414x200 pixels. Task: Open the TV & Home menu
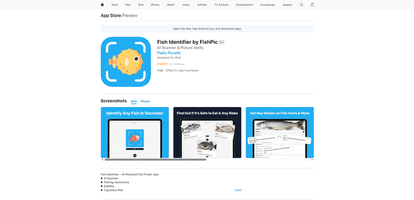coord(222,5)
